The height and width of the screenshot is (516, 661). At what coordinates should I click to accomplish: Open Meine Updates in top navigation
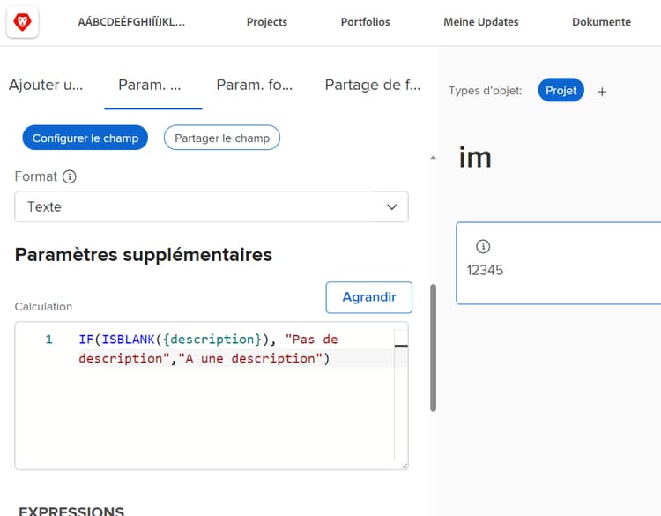pyautogui.click(x=481, y=22)
